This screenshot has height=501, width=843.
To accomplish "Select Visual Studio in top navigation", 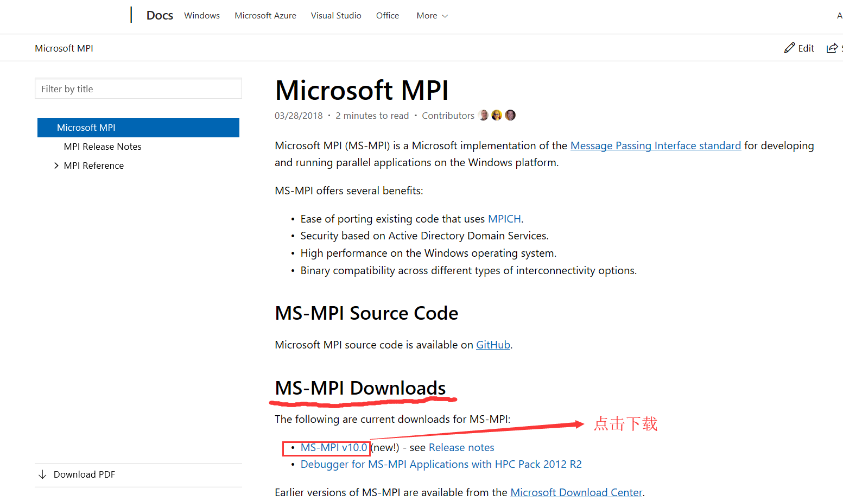I will 336,16.
